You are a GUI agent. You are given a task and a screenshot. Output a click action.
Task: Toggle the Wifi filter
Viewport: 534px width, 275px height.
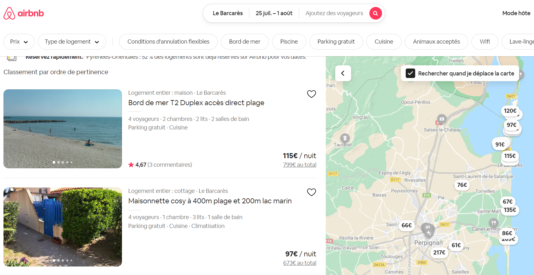tap(485, 42)
